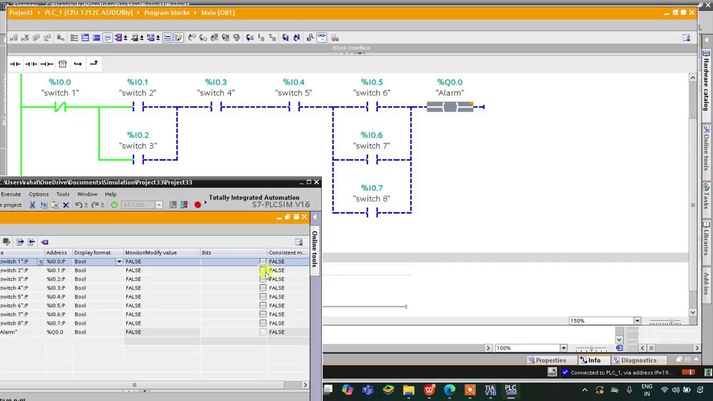
Task: Toggle Bits checkbox for switch 8
Action: coord(263,323)
